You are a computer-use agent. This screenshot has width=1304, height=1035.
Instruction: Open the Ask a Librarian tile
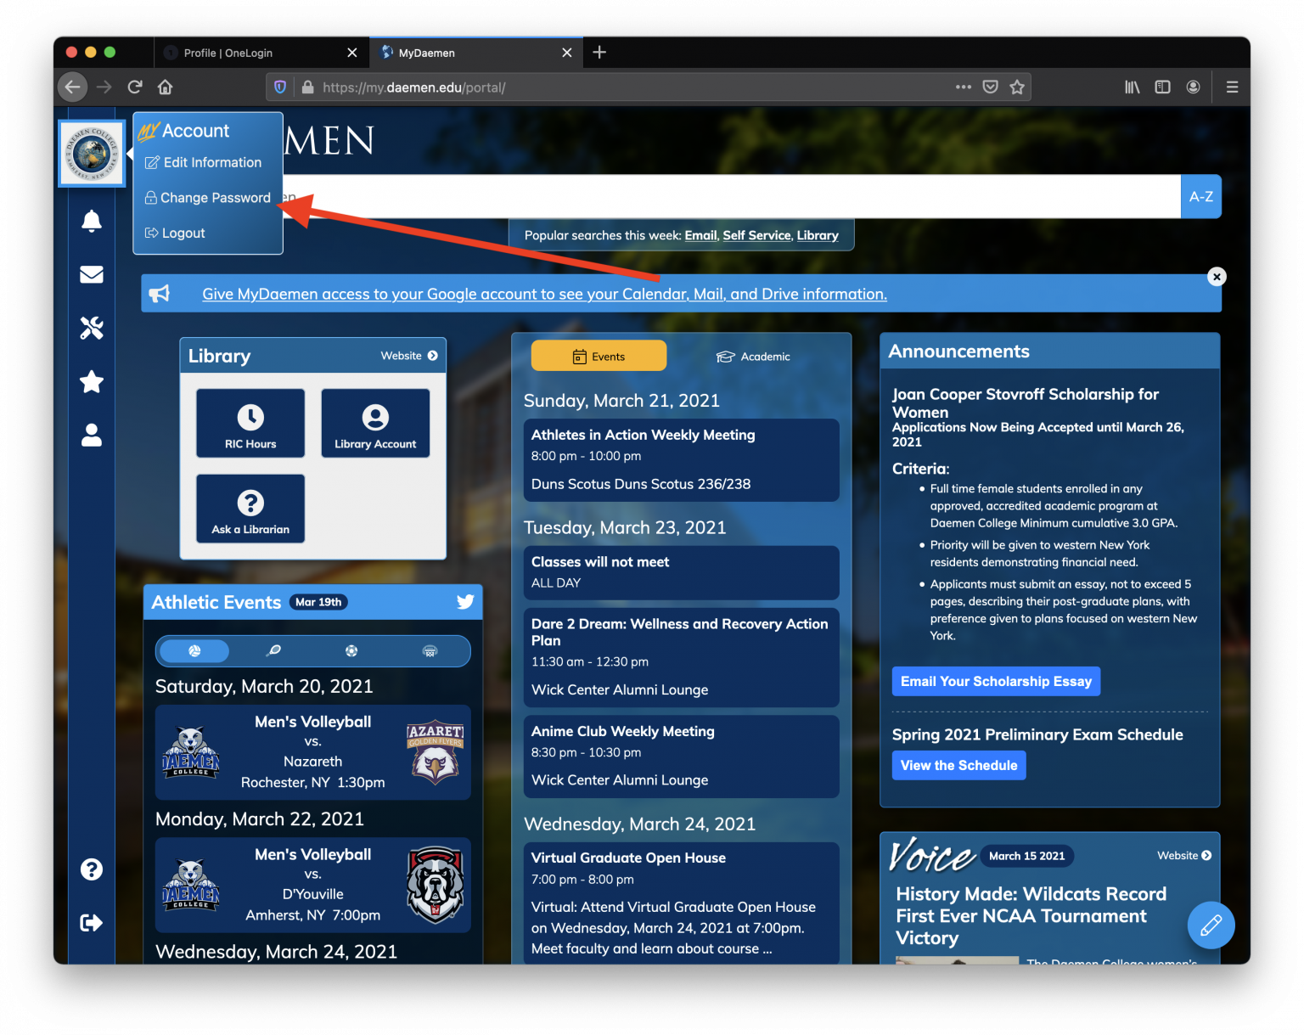tap(250, 508)
